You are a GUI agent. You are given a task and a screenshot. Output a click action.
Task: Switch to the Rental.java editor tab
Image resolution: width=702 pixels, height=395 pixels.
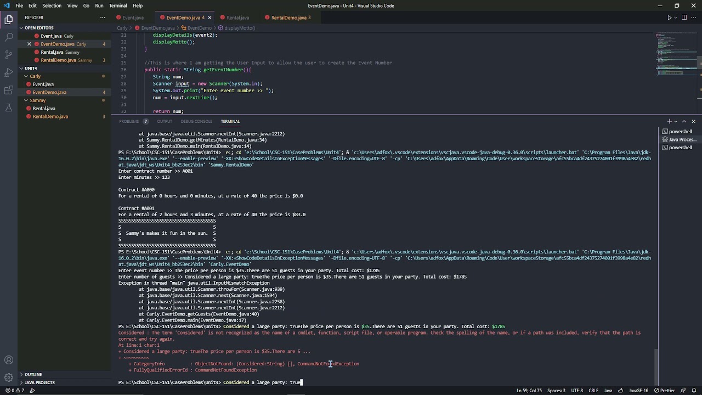237,18
